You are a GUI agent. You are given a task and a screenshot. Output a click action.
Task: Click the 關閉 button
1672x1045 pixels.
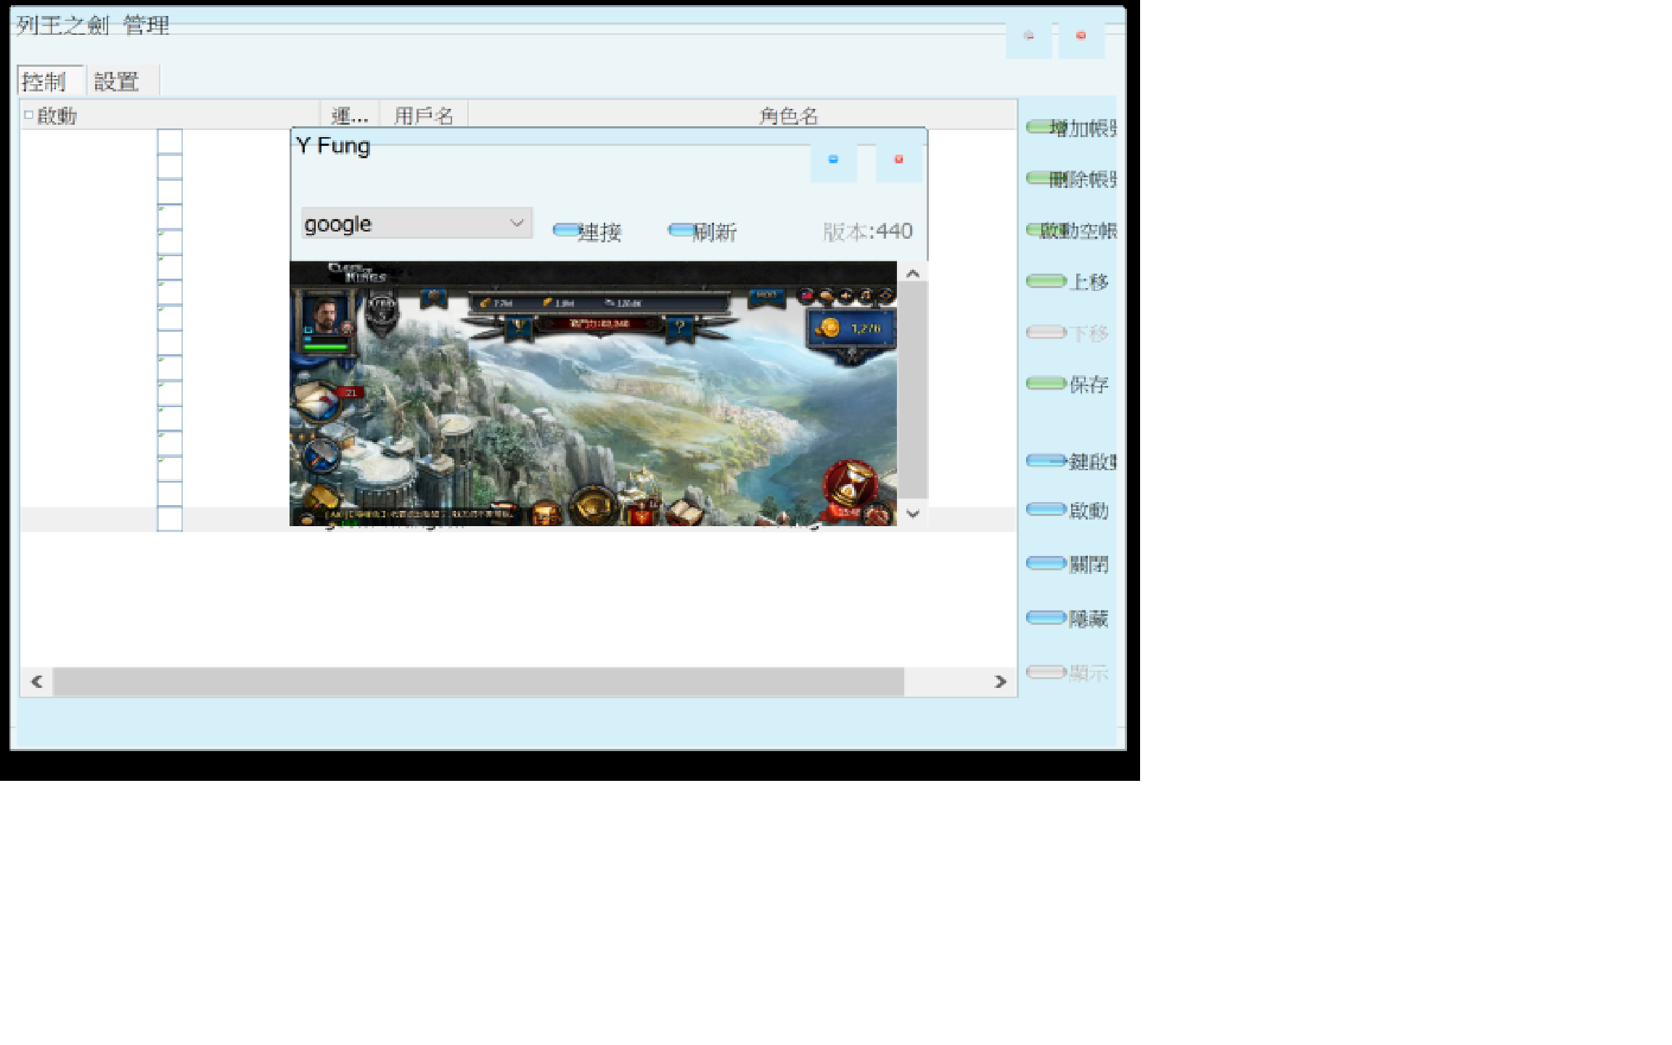pos(1067,564)
